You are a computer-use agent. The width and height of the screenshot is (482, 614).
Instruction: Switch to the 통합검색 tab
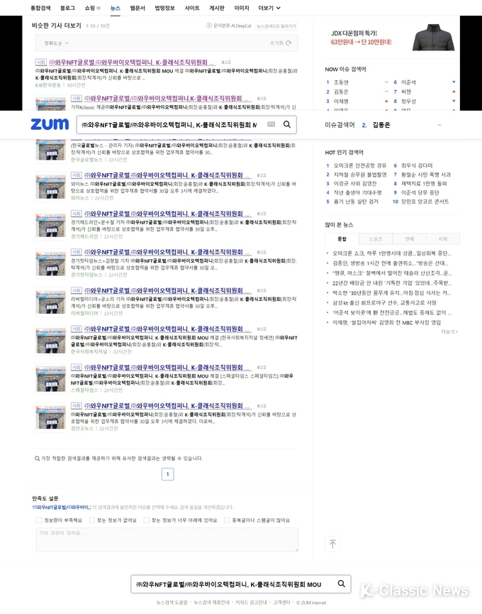point(40,8)
